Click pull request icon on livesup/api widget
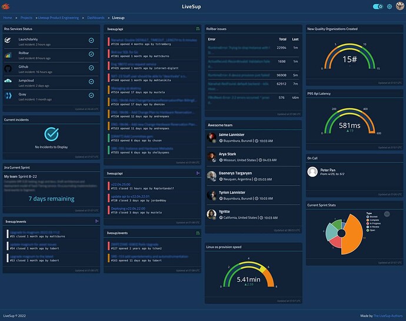The image size is (406, 321). (198, 29)
